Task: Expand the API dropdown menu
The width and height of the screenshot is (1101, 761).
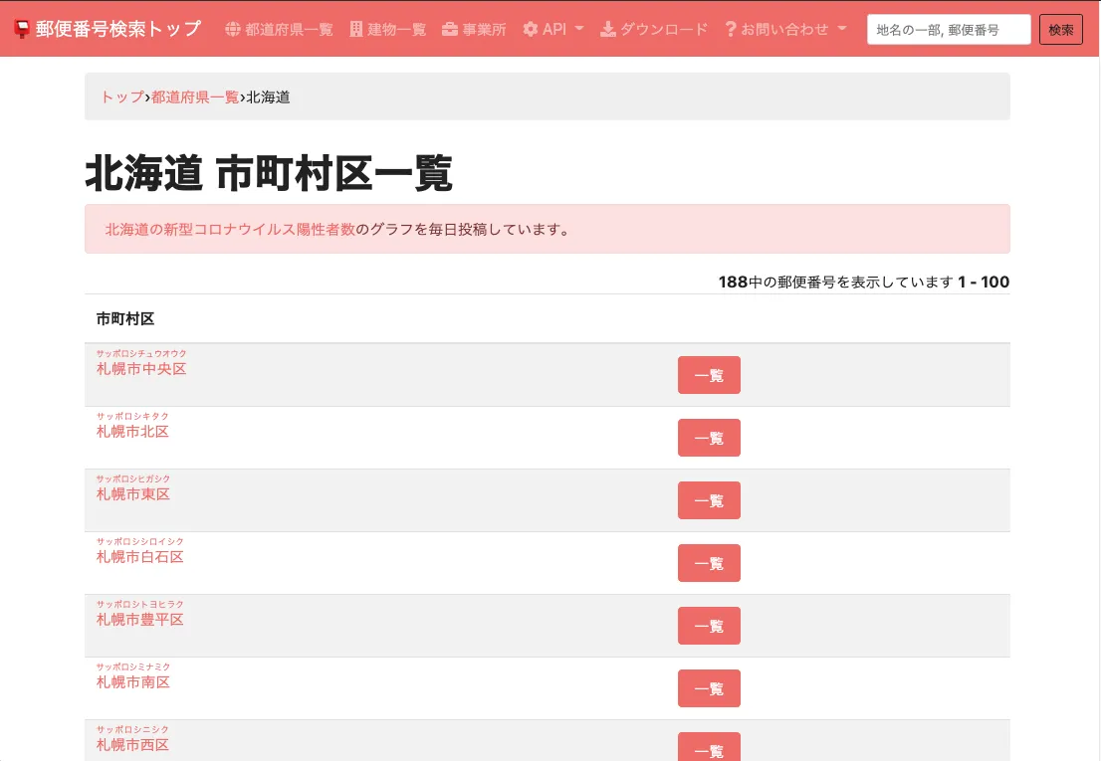Action: pyautogui.click(x=554, y=29)
